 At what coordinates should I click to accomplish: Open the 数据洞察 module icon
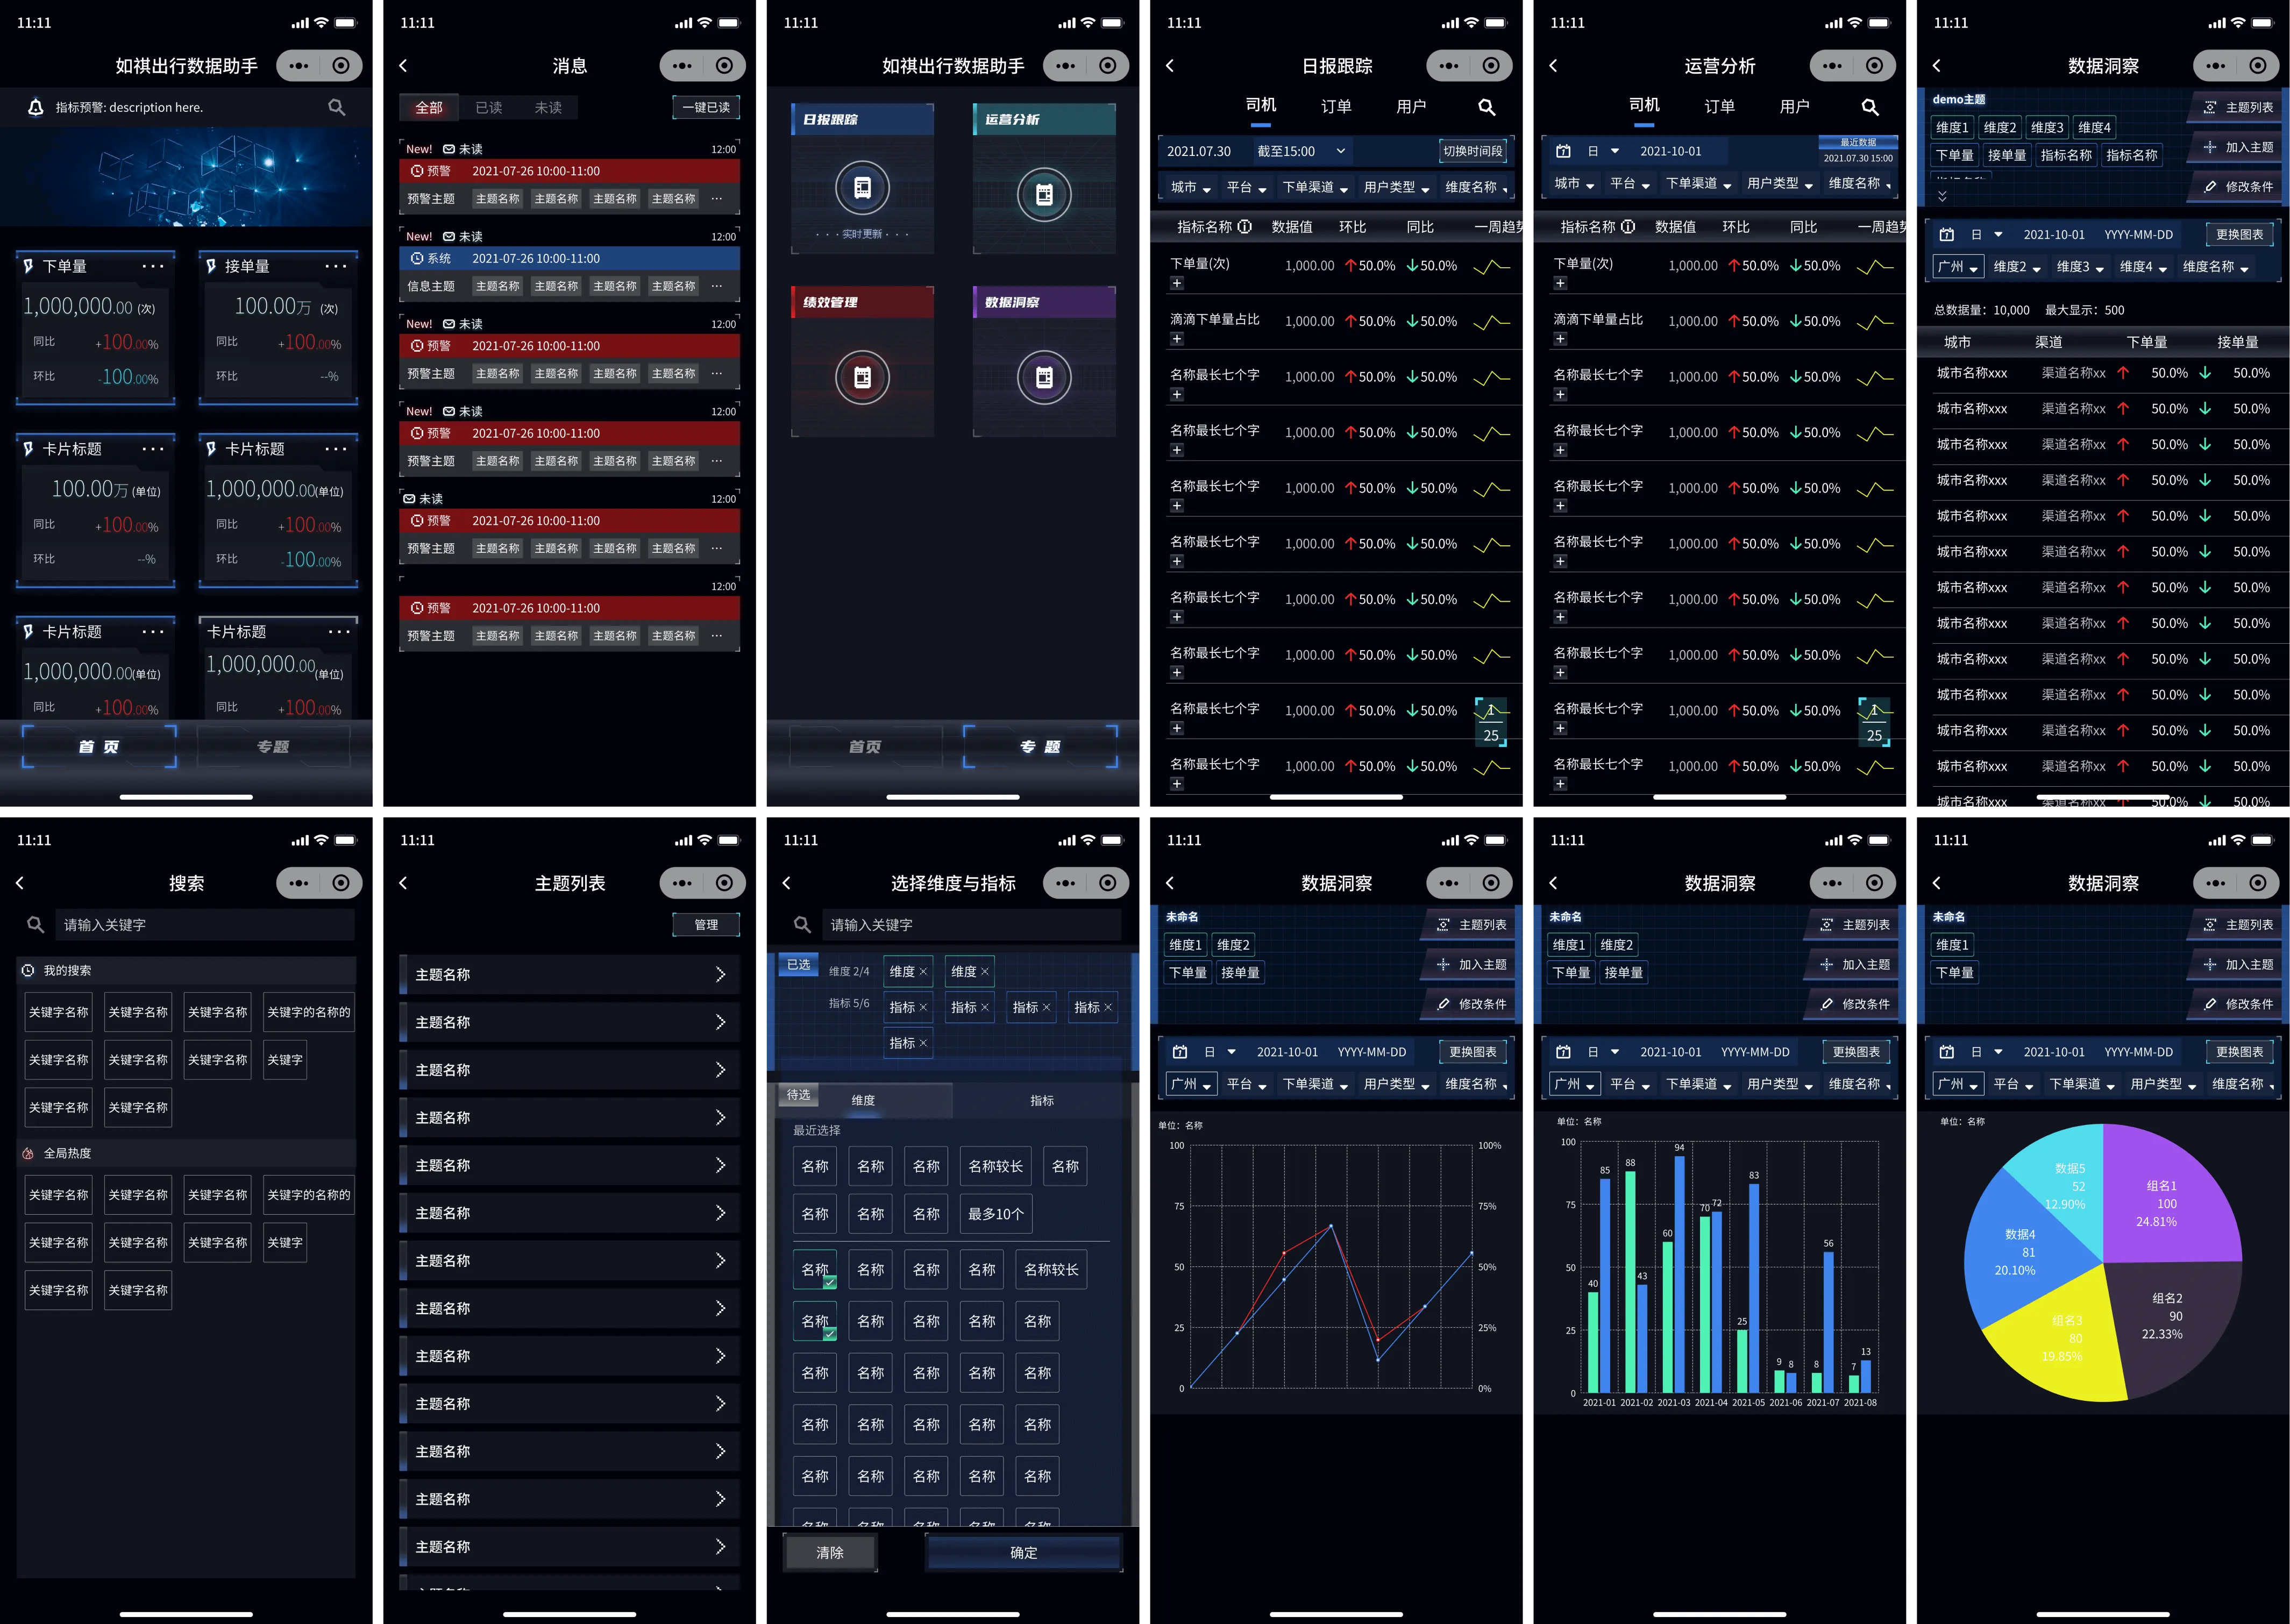click(1044, 377)
